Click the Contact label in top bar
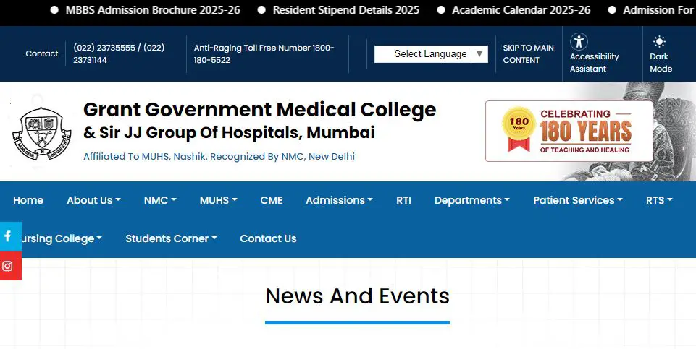Viewport: 696px width, 349px height. tap(42, 53)
